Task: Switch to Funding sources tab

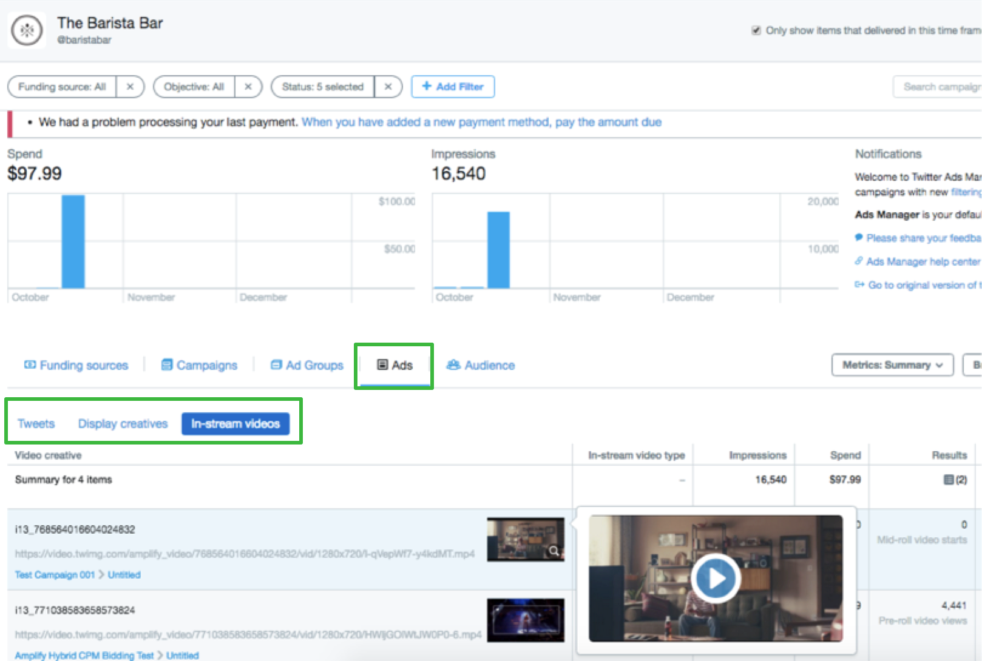Action: pyautogui.click(x=76, y=365)
